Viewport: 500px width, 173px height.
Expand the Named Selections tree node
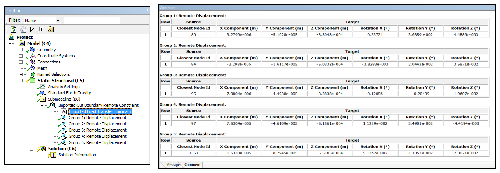click(21, 74)
